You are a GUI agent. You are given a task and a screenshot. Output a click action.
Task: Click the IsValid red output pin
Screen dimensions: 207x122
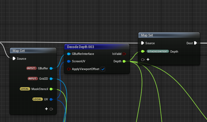point(124,54)
